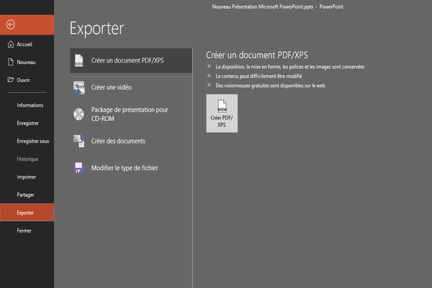
Task: Click the presentation file name in title bar
Action: click(x=263, y=6)
